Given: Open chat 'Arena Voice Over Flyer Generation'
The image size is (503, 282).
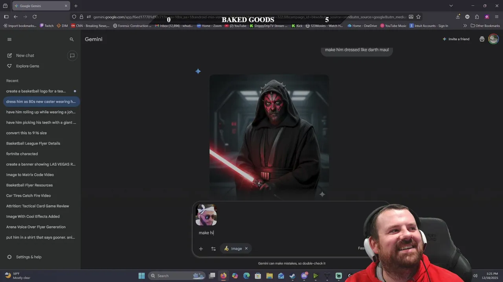Looking at the screenshot, I should (36, 227).
